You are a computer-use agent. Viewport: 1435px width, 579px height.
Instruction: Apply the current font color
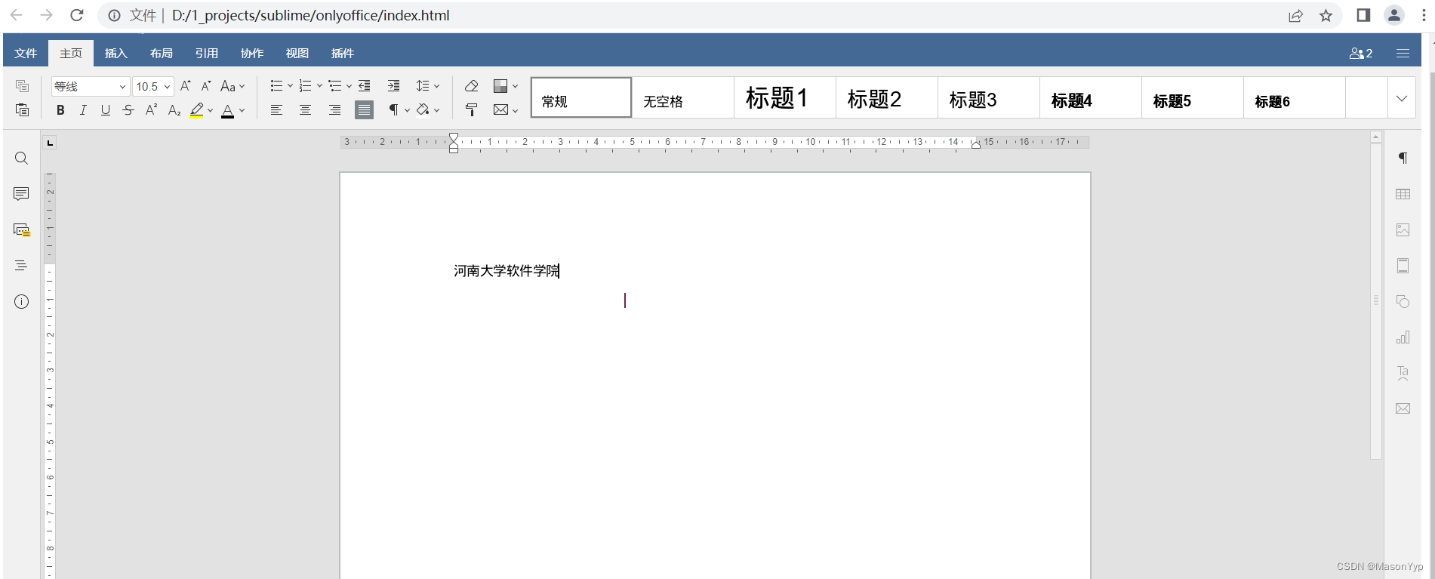227,110
